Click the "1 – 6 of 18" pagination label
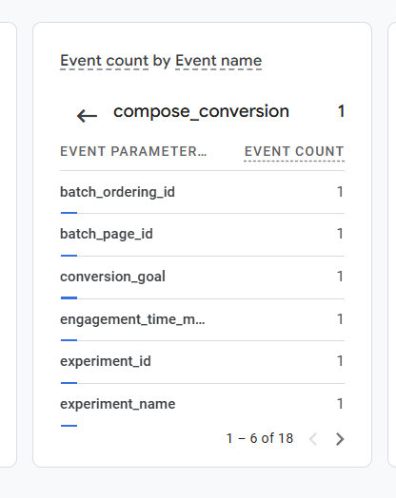 point(260,439)
